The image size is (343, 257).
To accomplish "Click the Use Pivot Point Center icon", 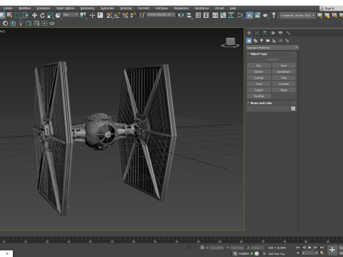I will [x=83, y=16].
